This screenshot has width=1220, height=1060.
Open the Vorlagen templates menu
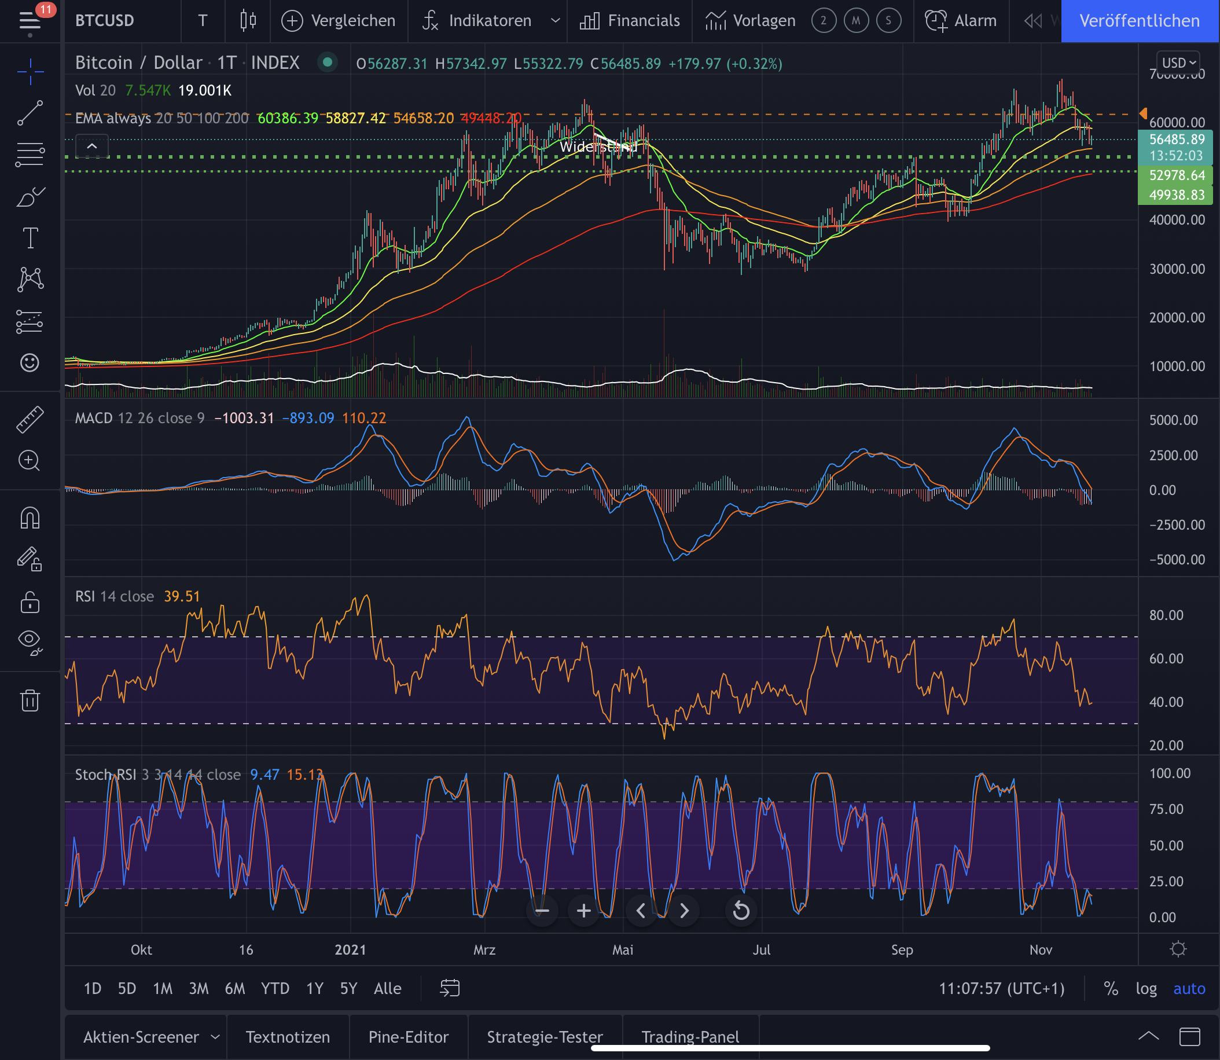tap(750, 21)
